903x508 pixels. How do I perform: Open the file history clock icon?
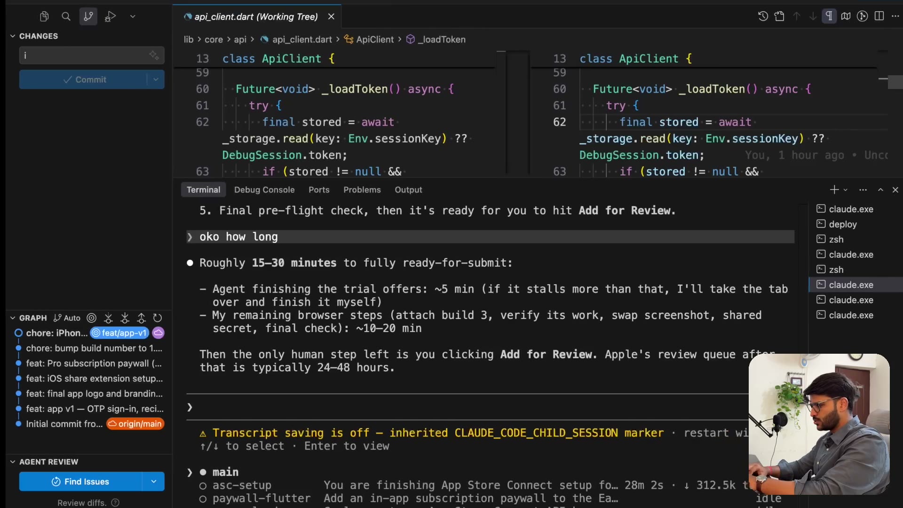pos(763,16)
